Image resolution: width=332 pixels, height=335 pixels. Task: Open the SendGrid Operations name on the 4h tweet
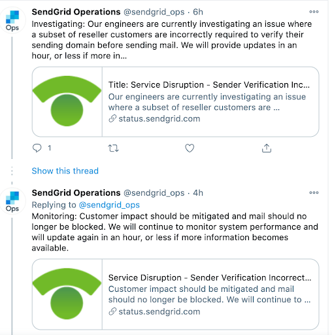pos(76,193)
